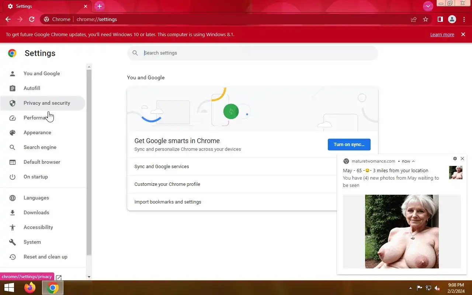This screenshot has height=295, width=472.
Task: Focus the Search settings field
Action: pyautogui.click(x=253, y=53)
